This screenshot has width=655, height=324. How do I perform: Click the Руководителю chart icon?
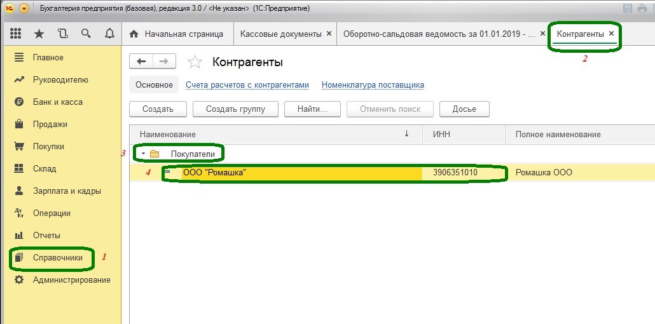click(19, 80)
